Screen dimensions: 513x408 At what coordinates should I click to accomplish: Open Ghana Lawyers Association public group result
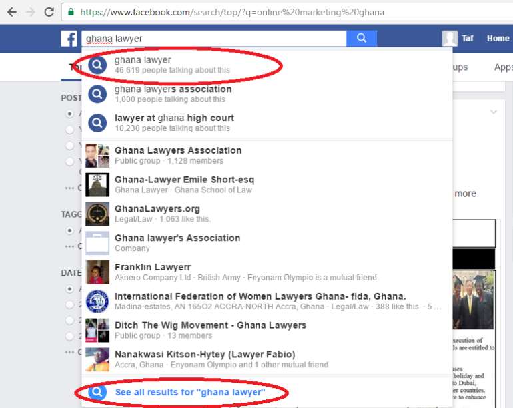point(267,156)
